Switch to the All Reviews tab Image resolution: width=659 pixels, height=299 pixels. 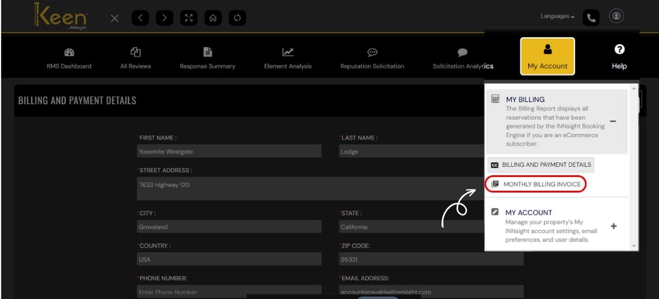pos(135,58)
